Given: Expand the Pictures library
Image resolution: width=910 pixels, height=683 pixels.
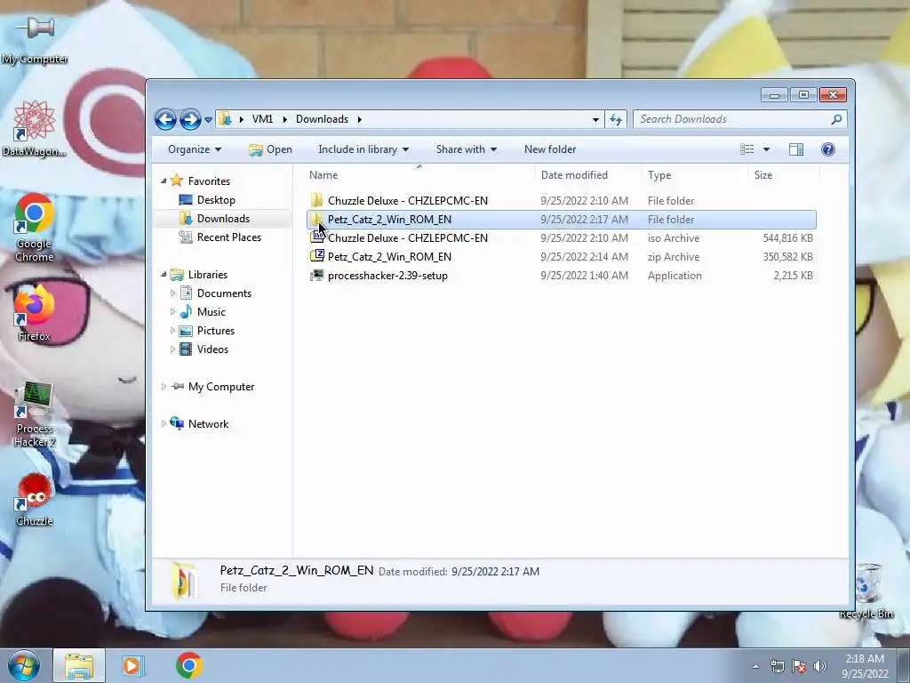Looking at the screenshot, I should [172, 331].
